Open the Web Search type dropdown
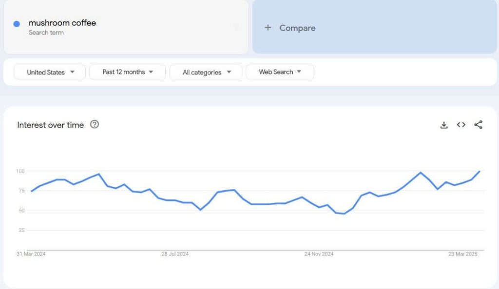Image resolution: width=499 pixels, height=289 pixels. click(x=280, y=72)
